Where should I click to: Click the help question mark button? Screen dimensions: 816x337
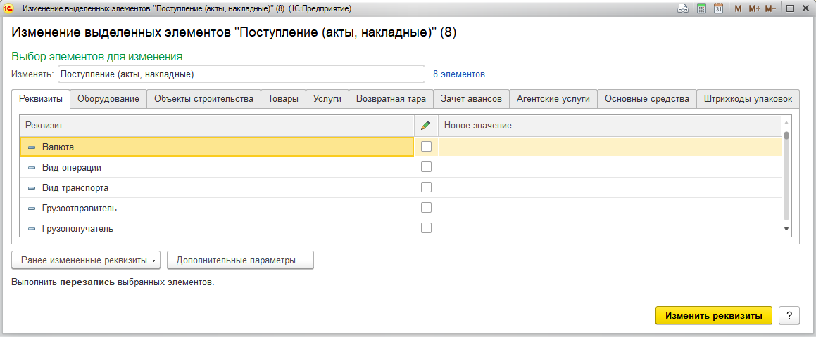pyautogui.click(x=789, y=315)
